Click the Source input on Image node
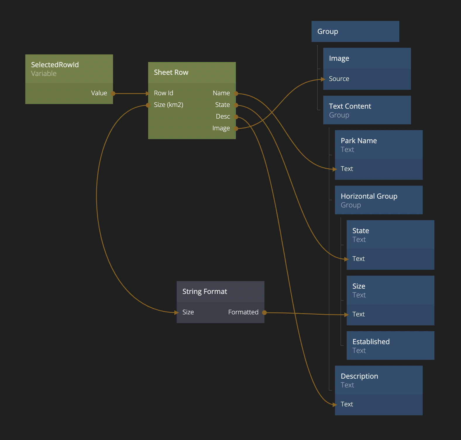461x440 pixels. point(324,79)
